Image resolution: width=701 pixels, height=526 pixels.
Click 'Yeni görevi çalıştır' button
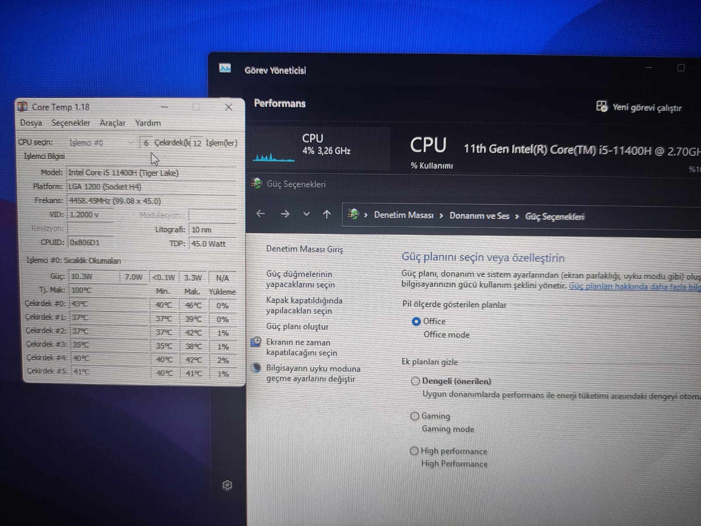(639, 107)
